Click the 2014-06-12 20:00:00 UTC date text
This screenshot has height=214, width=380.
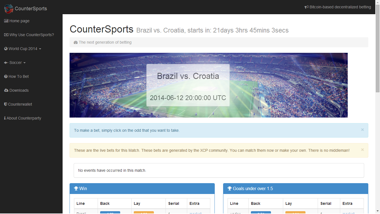pos(188,98)
